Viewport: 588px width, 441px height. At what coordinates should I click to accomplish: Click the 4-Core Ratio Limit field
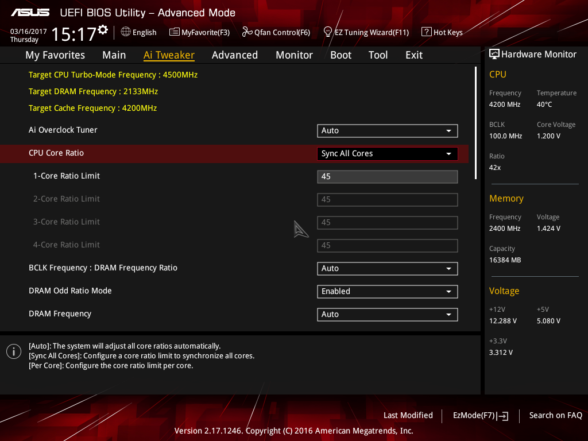388,246
